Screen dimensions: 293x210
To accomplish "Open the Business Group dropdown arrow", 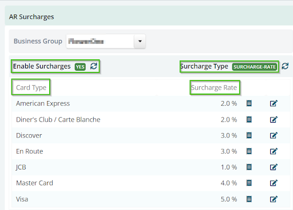I will point(140,41).
